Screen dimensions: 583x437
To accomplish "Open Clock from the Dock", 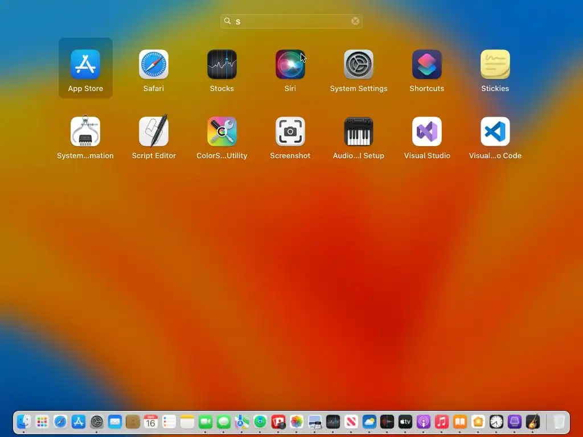I will click(x=496, y=422).
